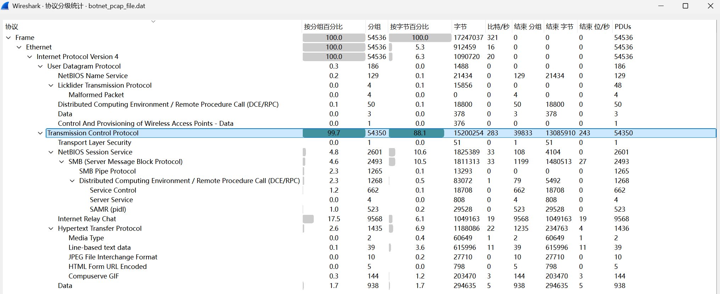This screenshot has height=294, width=720.
Task: Sort by the 协议 column header
Action: pos(153,27)
